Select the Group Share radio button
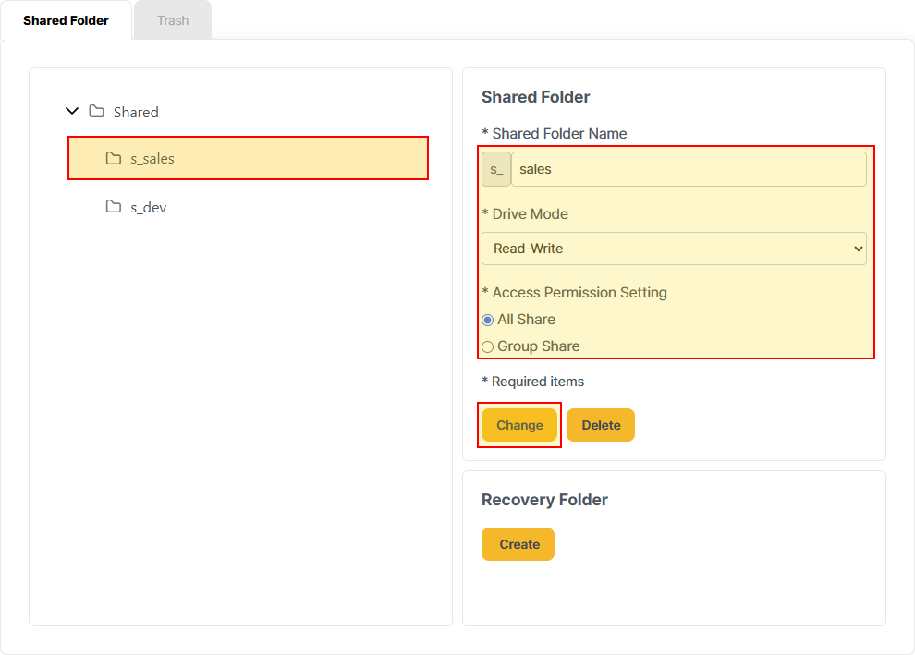The height and width of the screenshot is (655, 915). tap(488, 346)
